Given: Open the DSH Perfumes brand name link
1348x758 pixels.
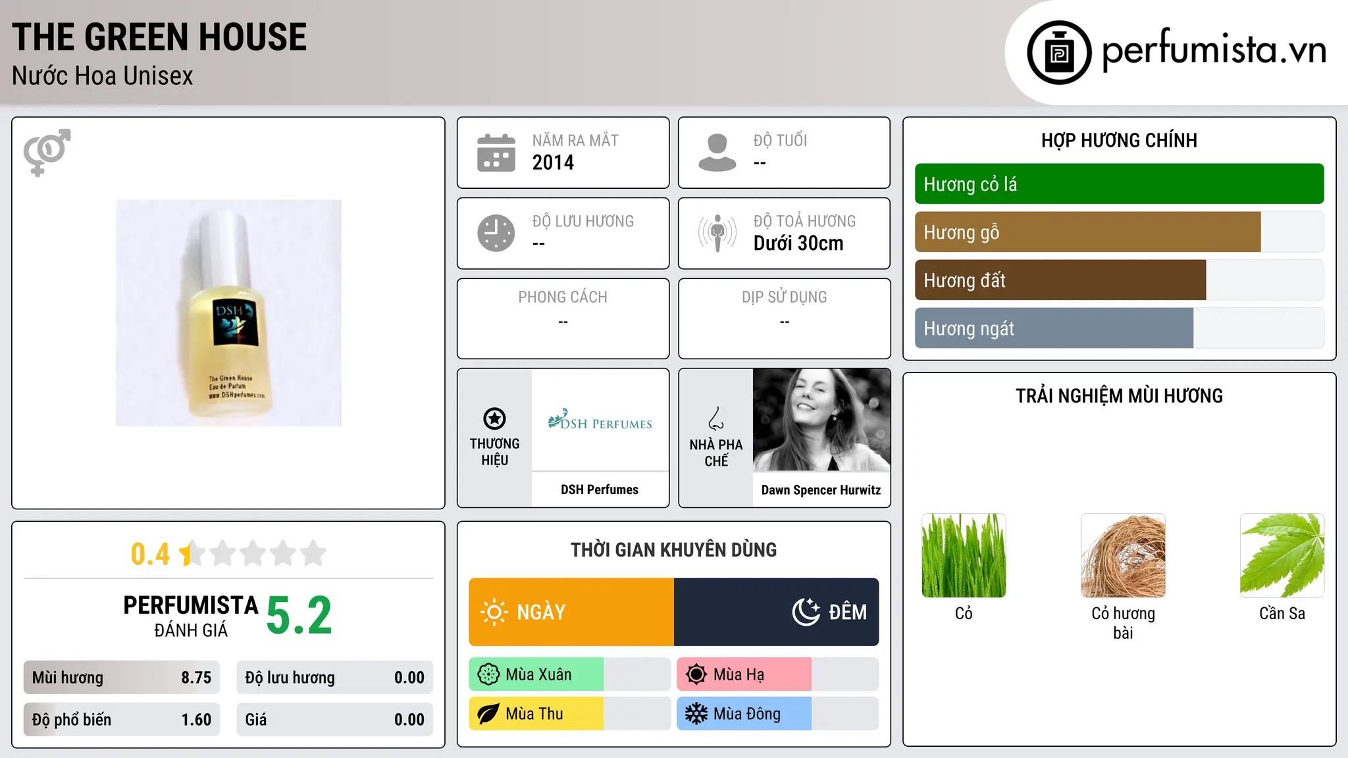Looking at the screenshot, I should coord(600,490).
